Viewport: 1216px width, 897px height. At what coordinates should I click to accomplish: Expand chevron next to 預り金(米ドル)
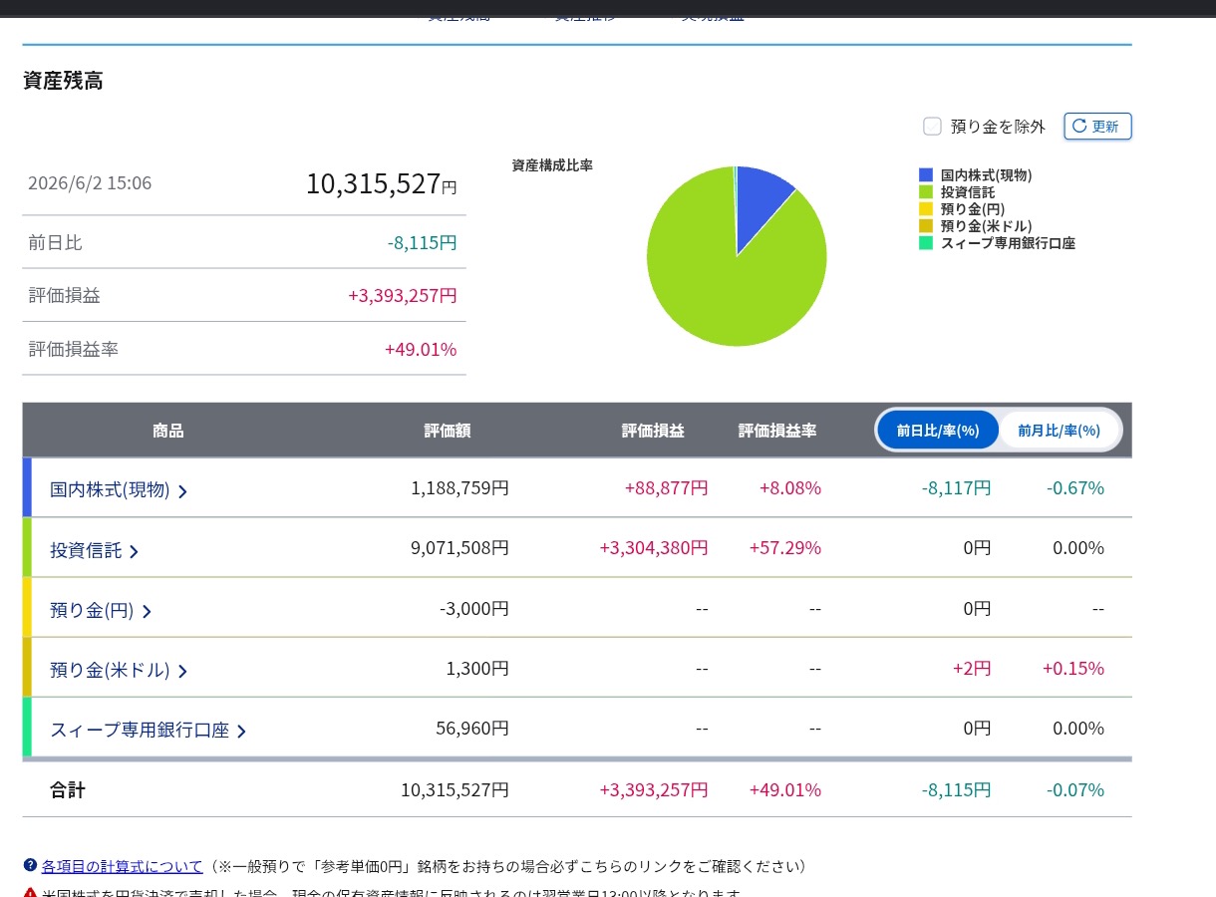[182, 671]
